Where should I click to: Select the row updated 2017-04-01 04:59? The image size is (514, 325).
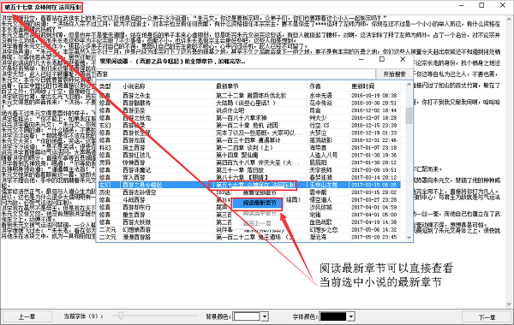pyautogui.click(x=249, y=207)
